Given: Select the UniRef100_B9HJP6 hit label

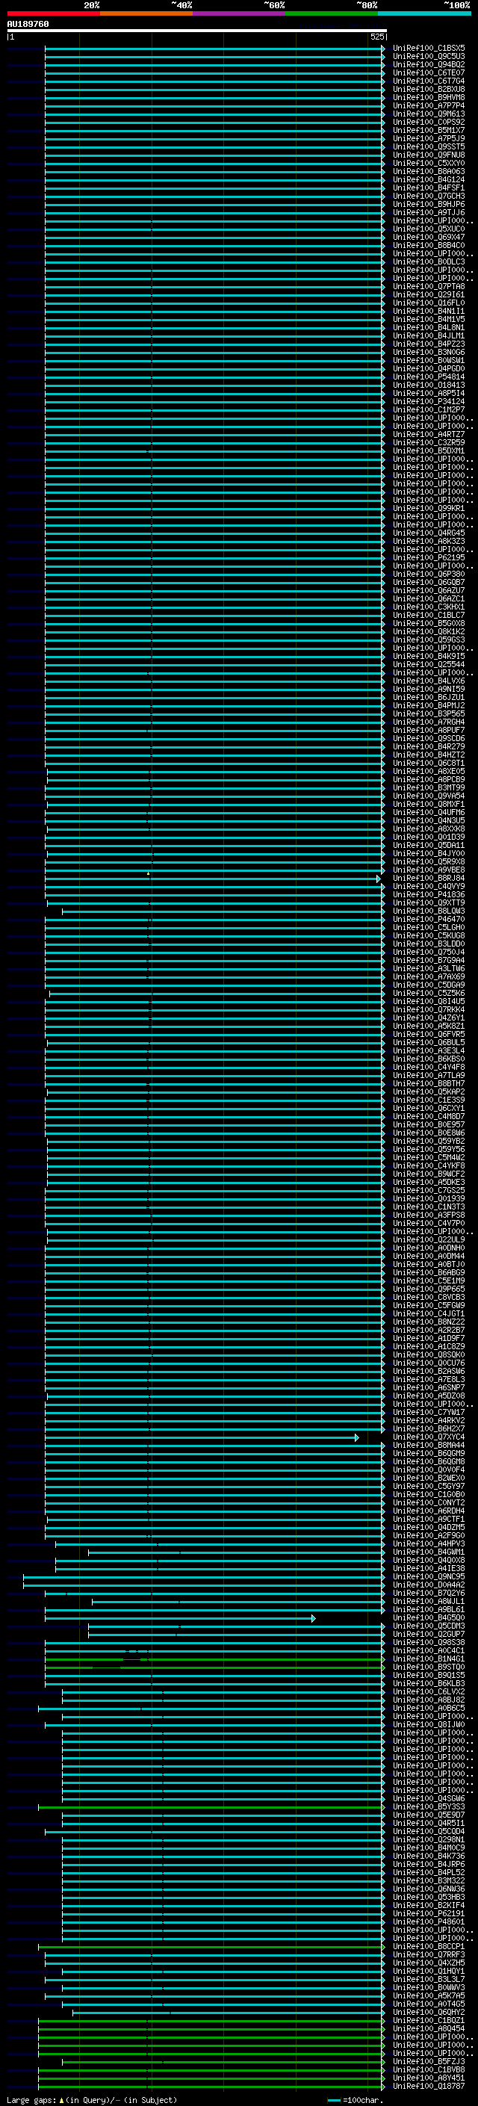Looking at the screenshot, I should click(428, 205).
